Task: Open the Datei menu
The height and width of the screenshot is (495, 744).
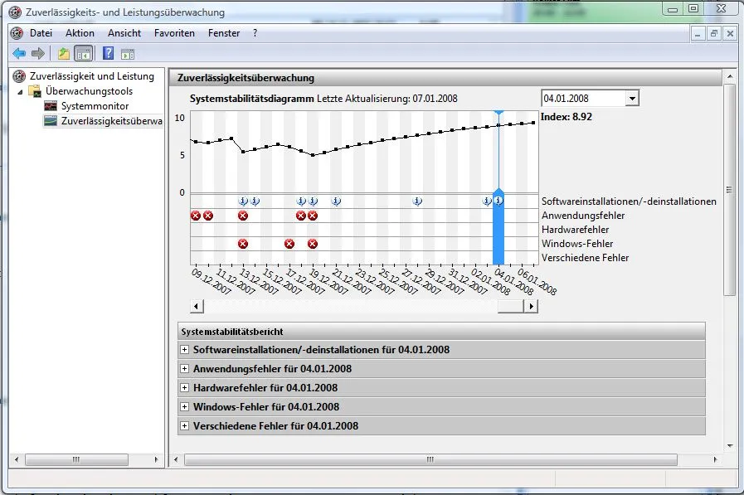Action: [x=41, y=33]
